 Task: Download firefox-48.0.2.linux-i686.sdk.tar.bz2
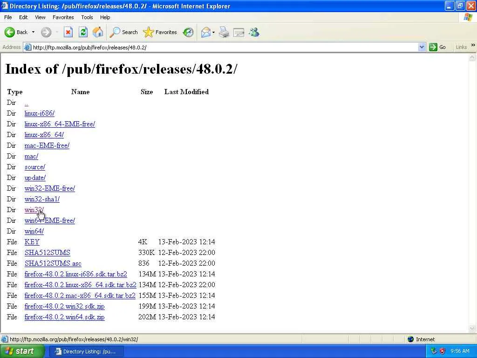click(x=76, y=274)
